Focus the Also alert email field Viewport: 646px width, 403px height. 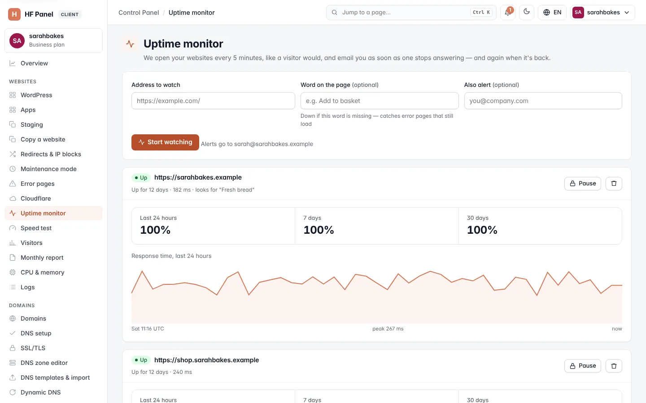coord(543,101)
